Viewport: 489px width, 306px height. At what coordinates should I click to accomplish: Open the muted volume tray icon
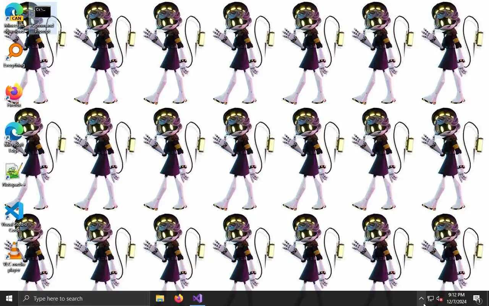tap(440, 298)
